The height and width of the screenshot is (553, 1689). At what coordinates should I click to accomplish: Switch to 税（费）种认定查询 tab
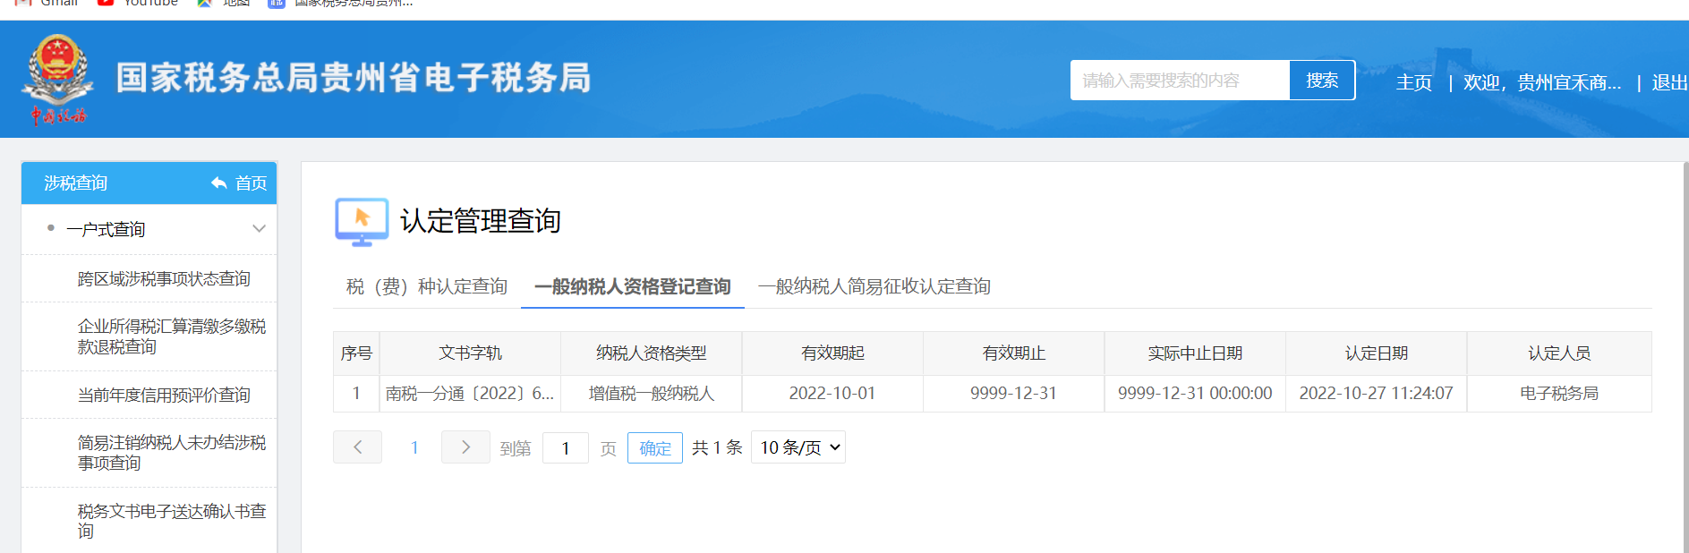tap(427, 286)
